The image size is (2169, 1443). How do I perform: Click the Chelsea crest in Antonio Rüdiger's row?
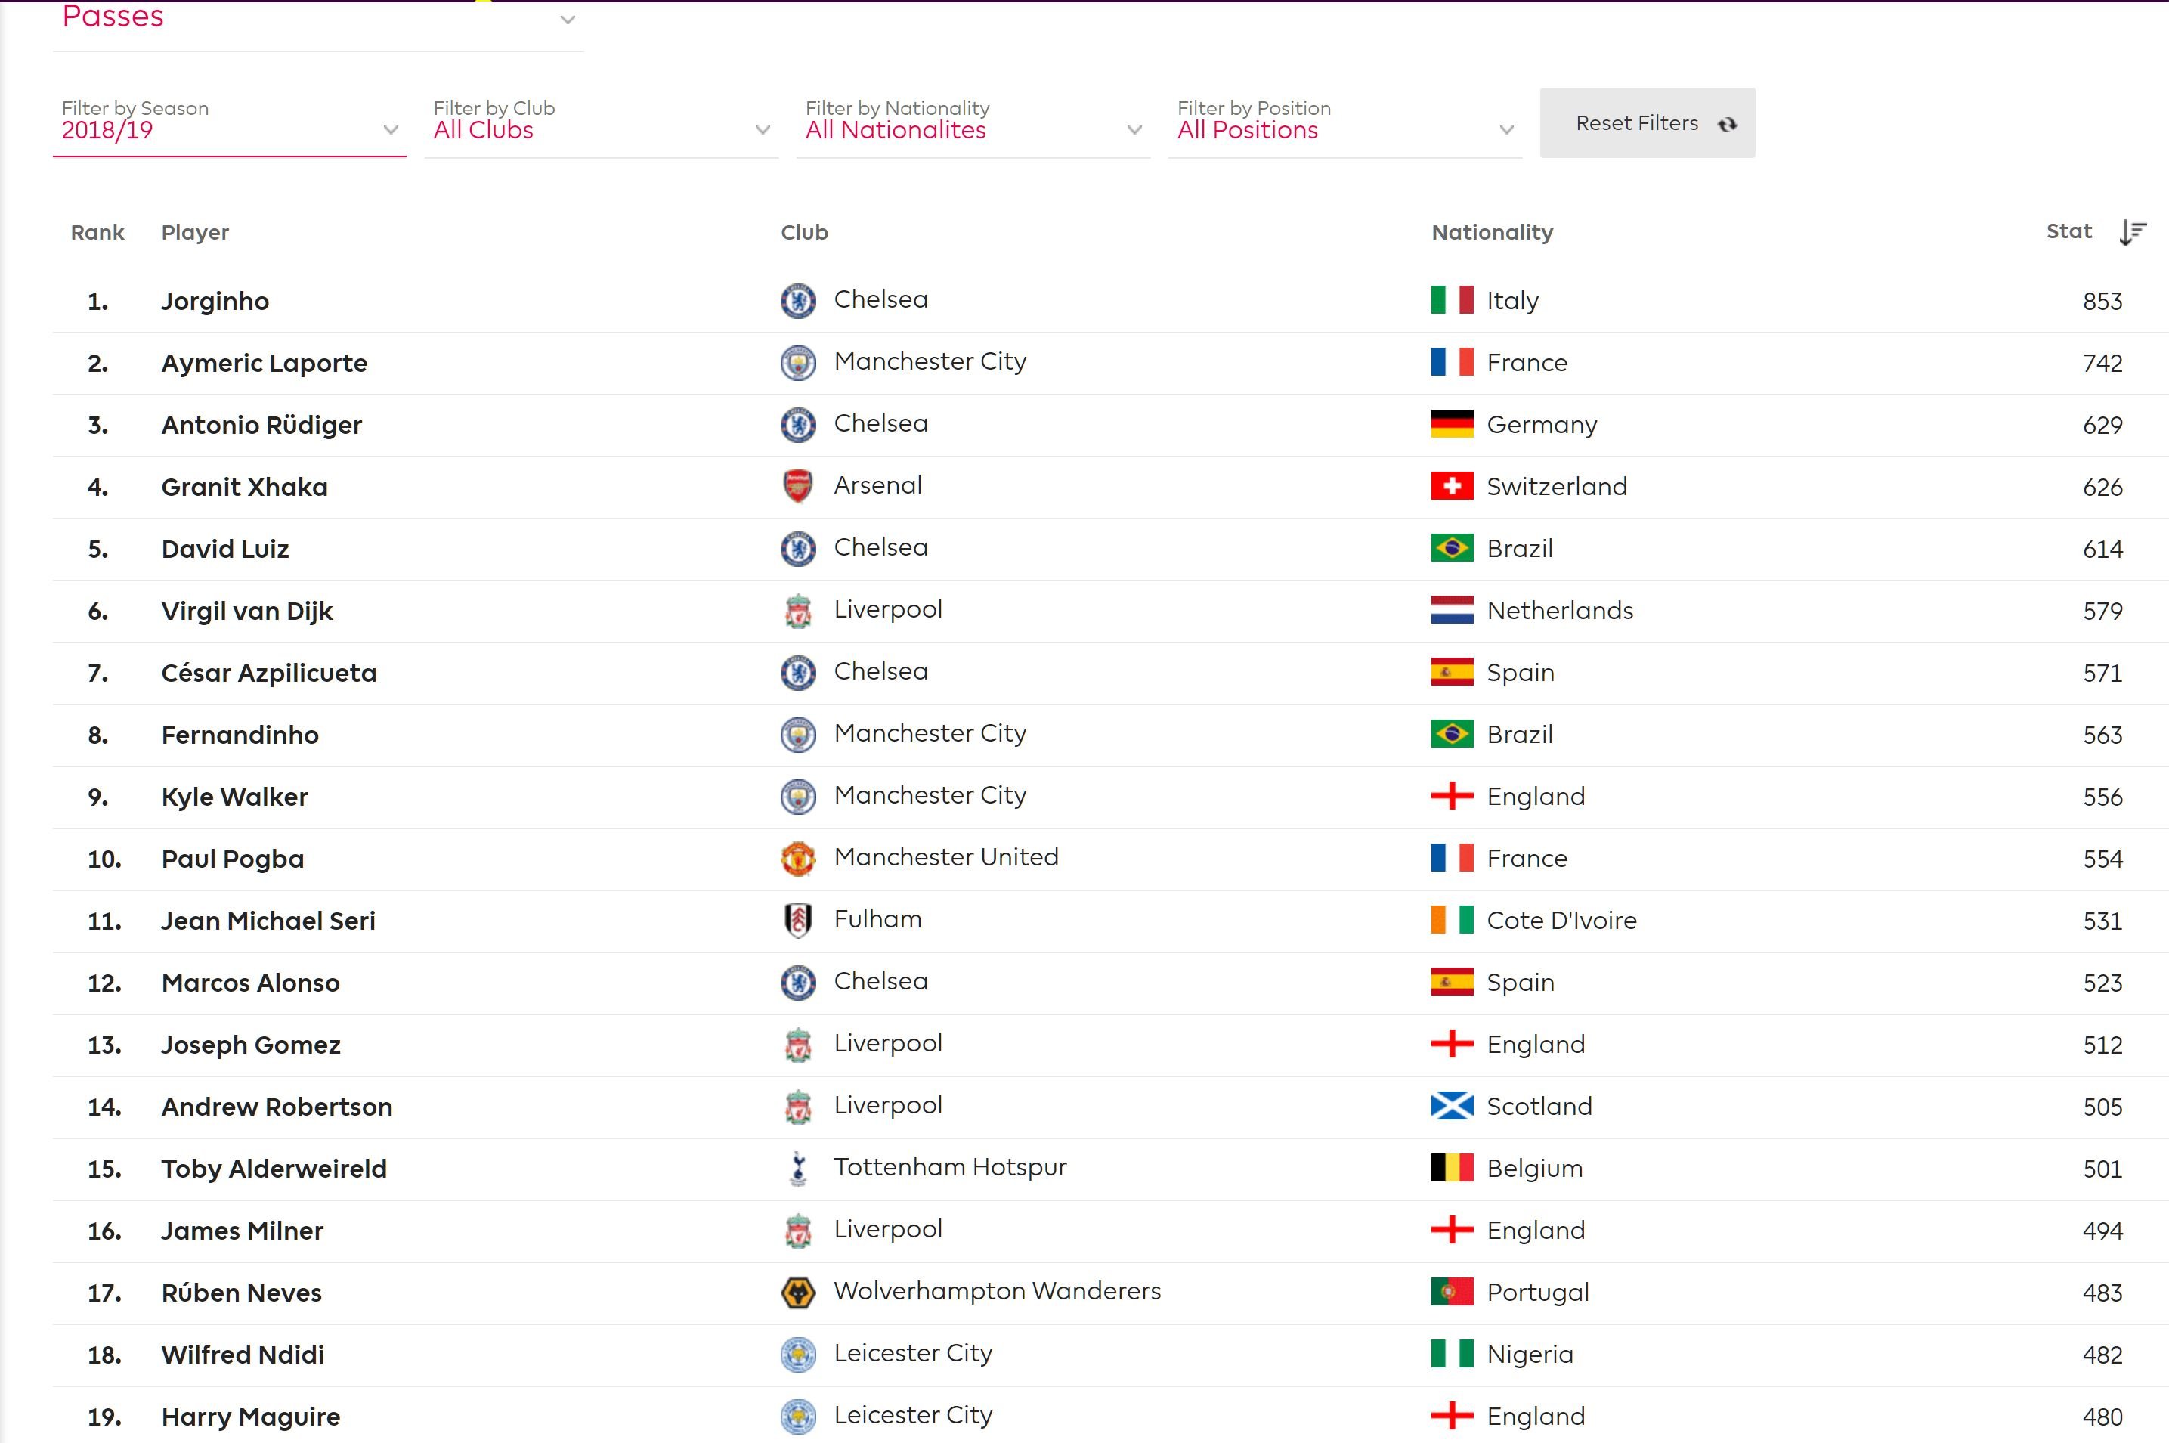coord(797,424)
